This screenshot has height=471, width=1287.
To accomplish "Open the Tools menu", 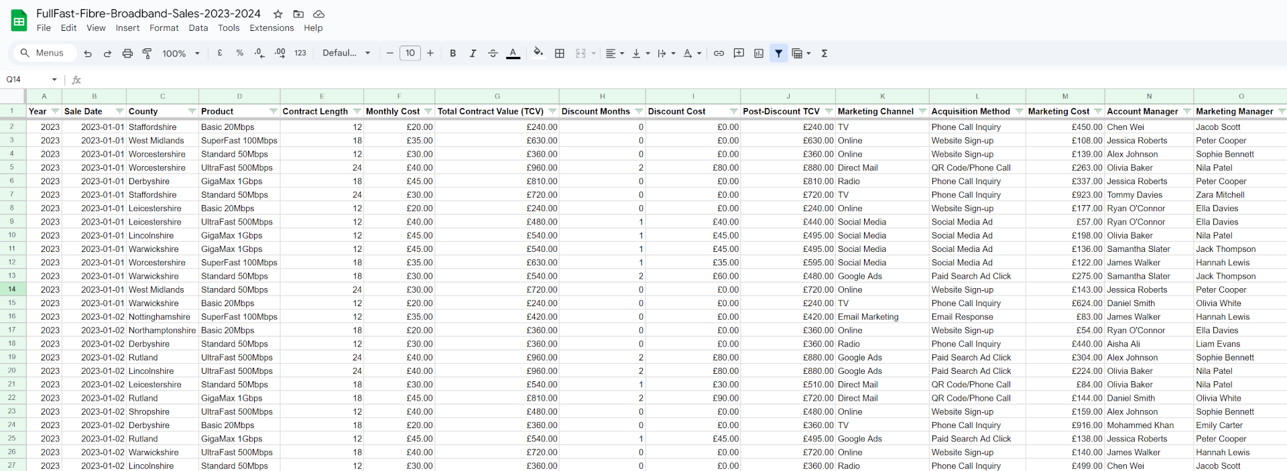I will coord(229,28).
